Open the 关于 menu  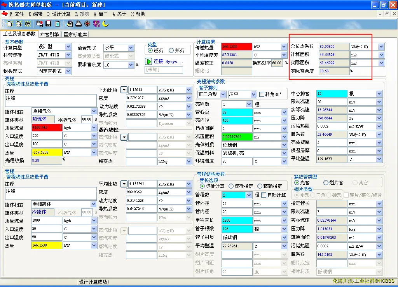(x=119, y=14)
